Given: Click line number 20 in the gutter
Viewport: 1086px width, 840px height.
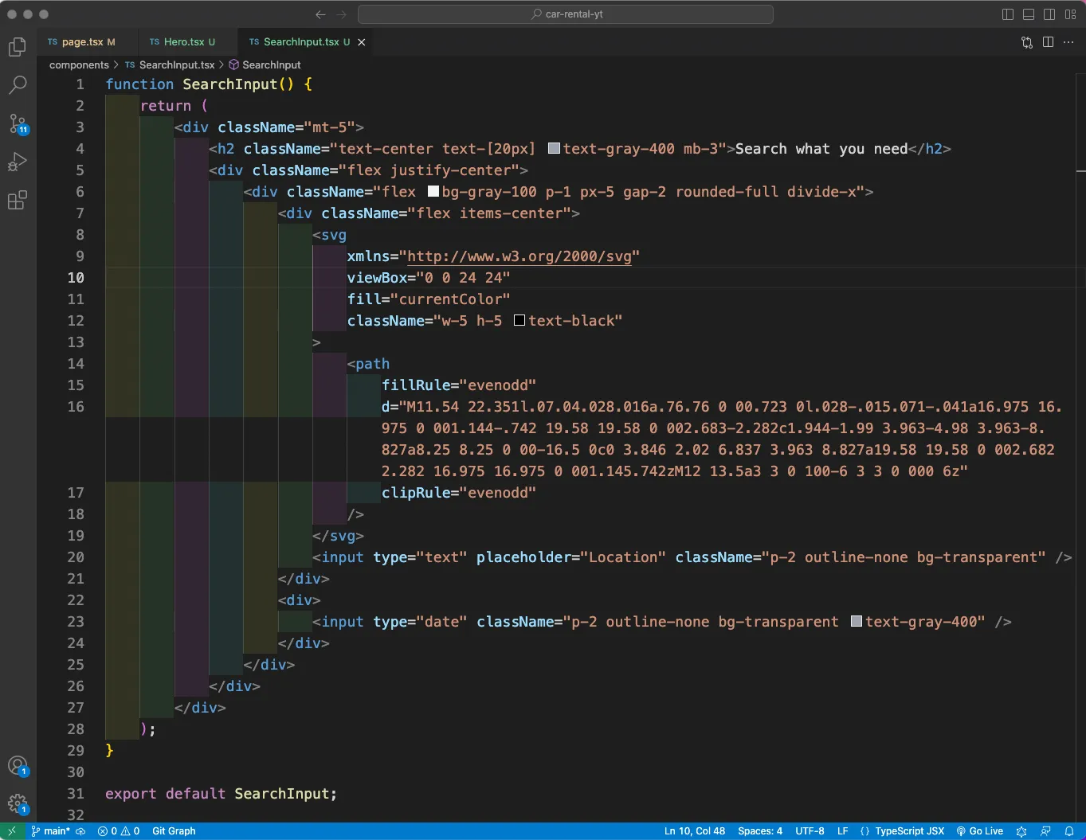Looking at the screenshot, I should pyautogui.click(x=76, y=557).
